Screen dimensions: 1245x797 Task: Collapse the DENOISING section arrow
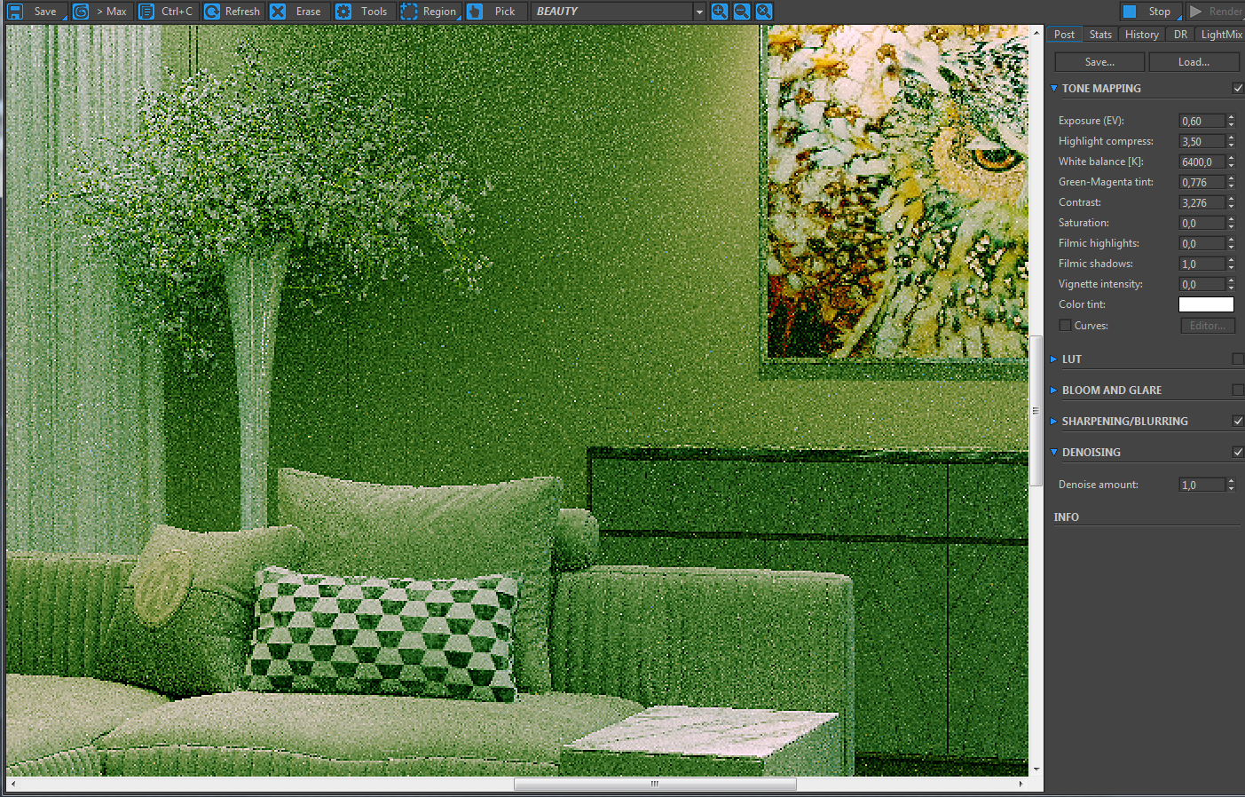[1053, 453]
